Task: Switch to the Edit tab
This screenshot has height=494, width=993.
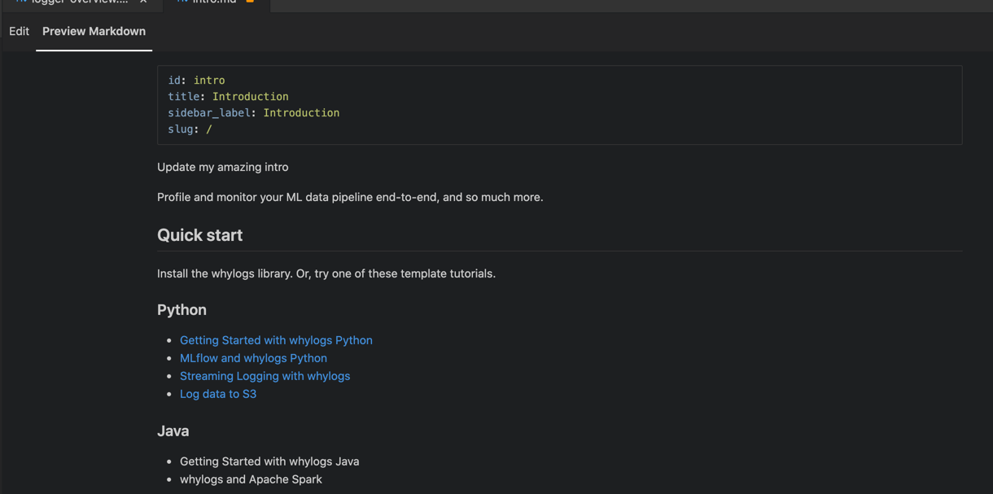Action: click(x=19, y=31)
